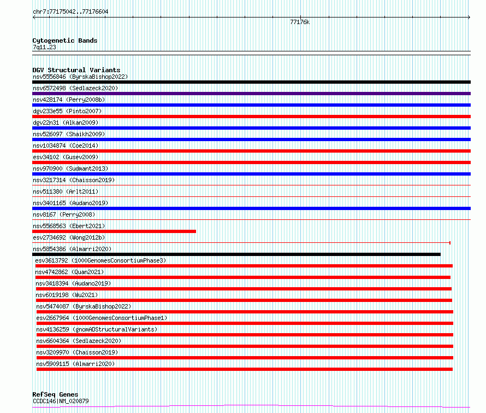
Task: Click gene label CCDC146|NM_020879
Action: (x=61, y=401)
